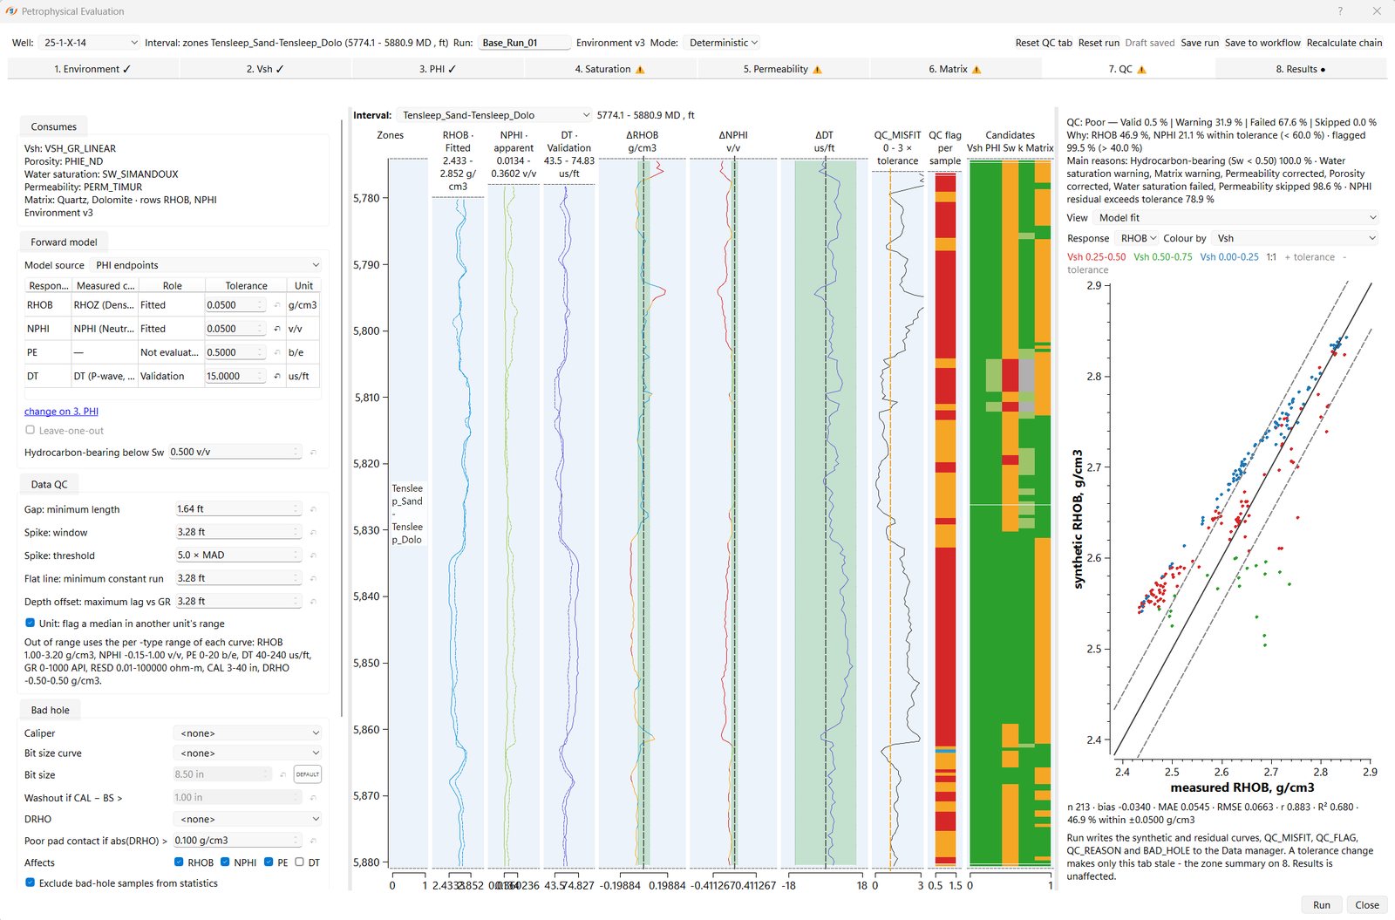
Task: Click revert icon beside Spike: threshold
Action: (313, 555)
